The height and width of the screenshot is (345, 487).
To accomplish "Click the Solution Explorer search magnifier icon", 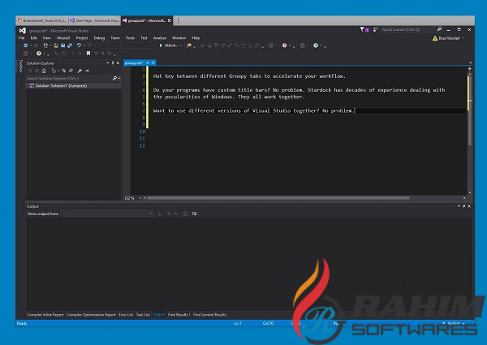I will 114,78.
